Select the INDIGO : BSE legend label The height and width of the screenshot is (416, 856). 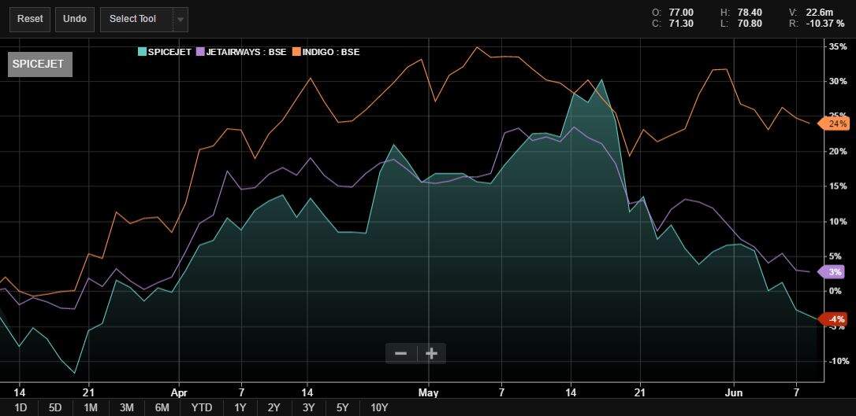[331, 52]
